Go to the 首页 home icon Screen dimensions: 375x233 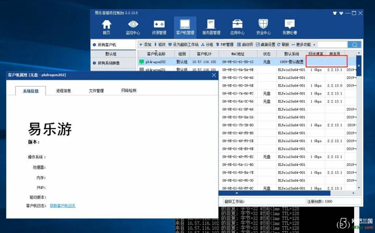pos(107,28)
